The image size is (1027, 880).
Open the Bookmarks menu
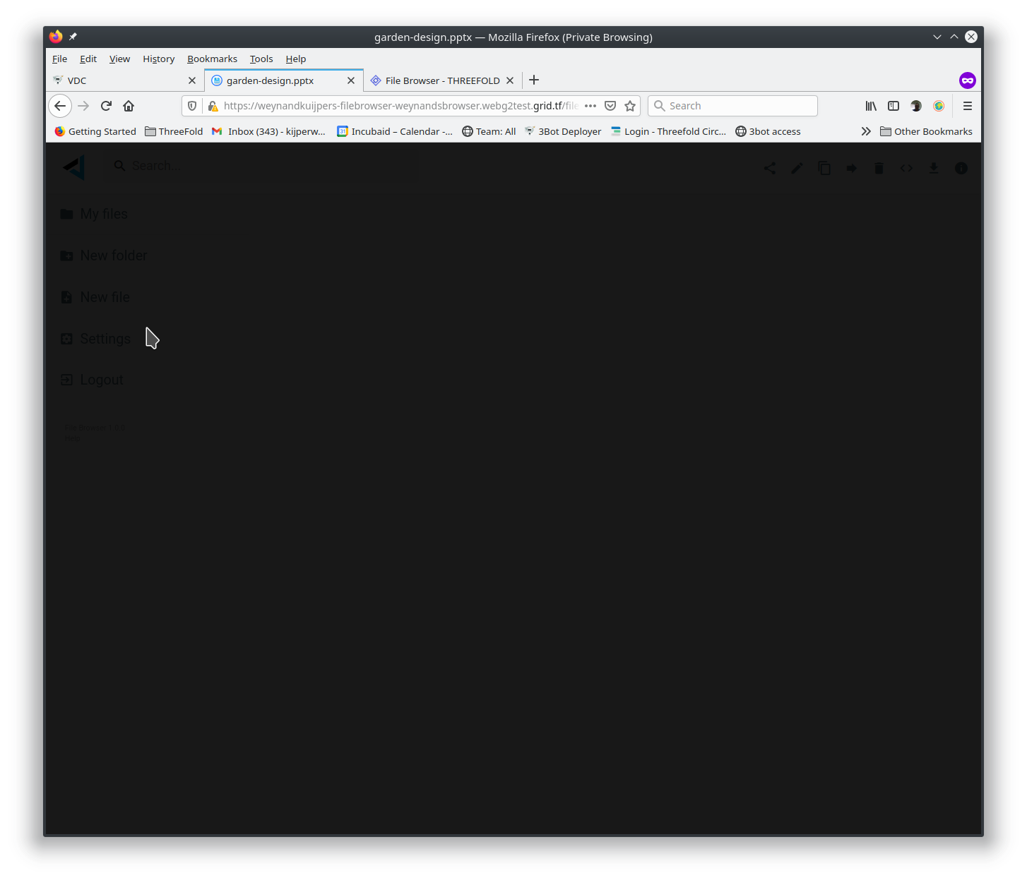pos(212,59)
